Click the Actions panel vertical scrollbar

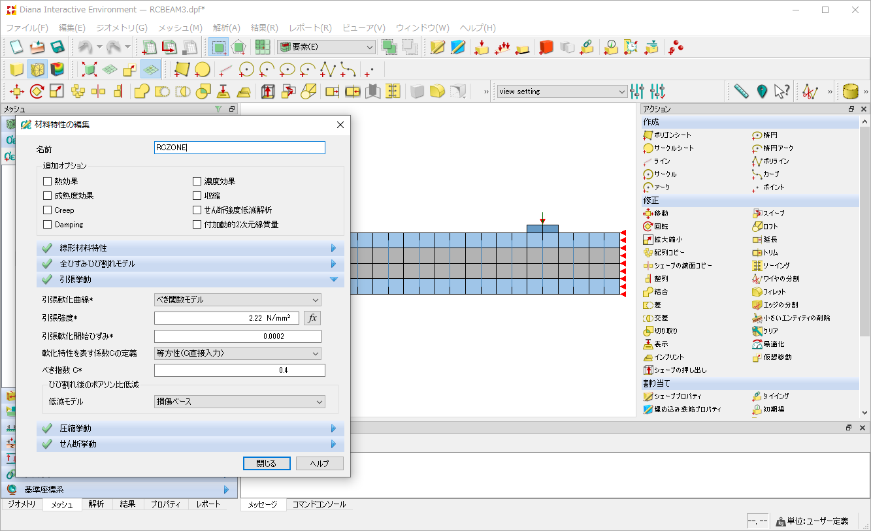point(864,261)
